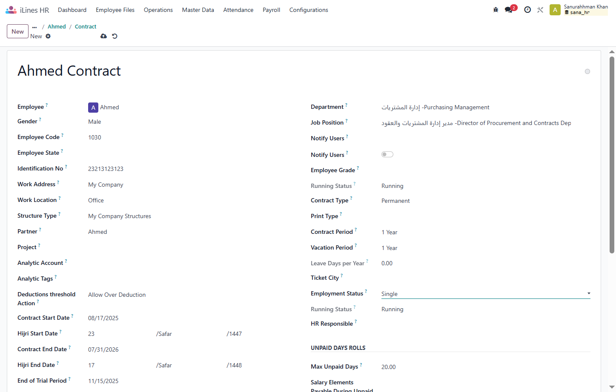Click the help mark beside Max Unpaid Days
The width and height of the screenshot is (616, 392).
click(x=361, y=365)
